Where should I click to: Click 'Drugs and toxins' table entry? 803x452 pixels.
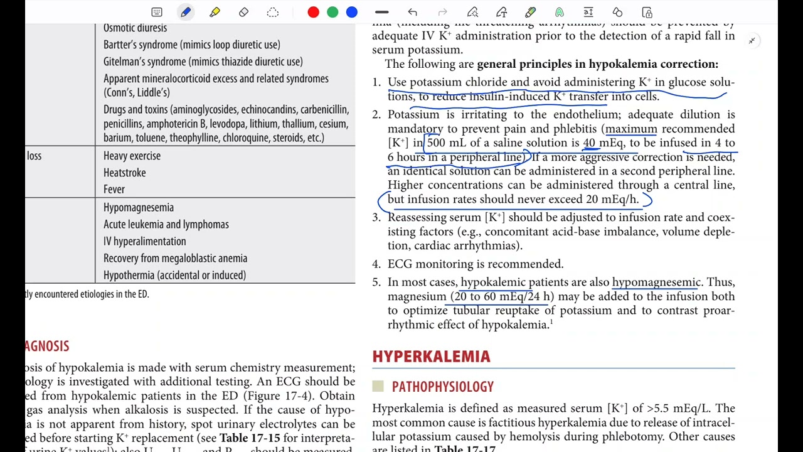[226, 124]
